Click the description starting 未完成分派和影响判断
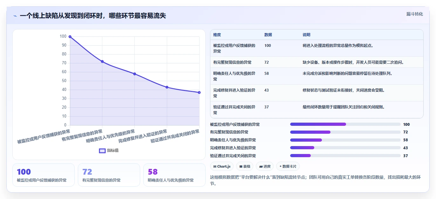This screenshot has width=436, height=199. click(347, 74)
